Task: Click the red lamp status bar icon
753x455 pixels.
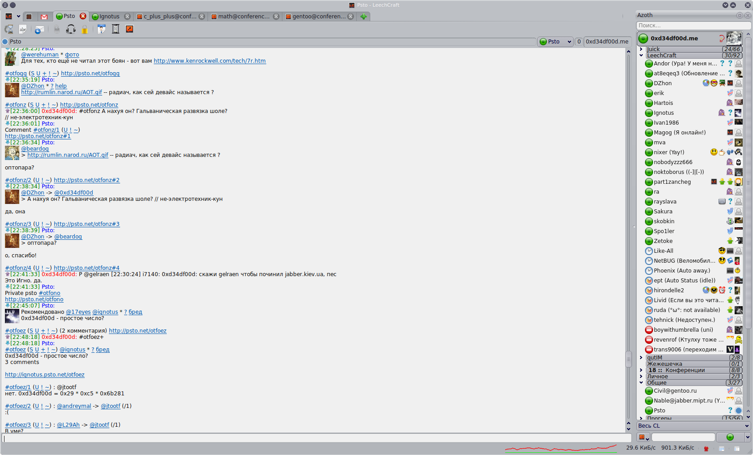Action: click(706, 448)
